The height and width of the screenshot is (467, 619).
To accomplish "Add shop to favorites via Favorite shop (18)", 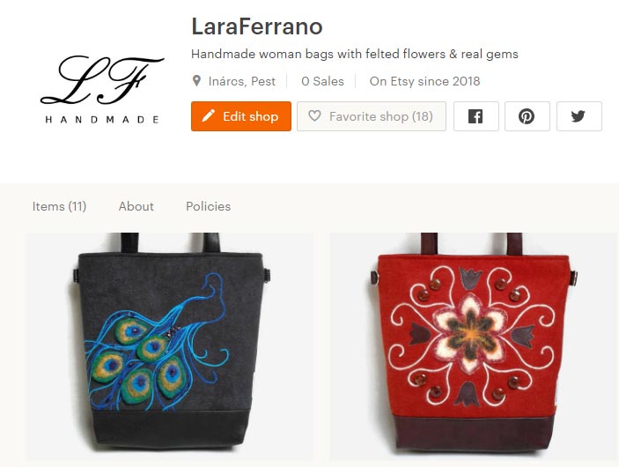I will tap(371, 116).
